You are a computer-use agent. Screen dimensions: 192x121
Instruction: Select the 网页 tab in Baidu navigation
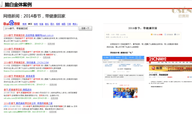30,24
